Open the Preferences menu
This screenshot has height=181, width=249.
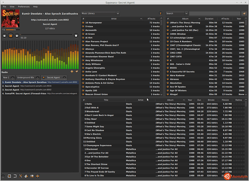click(24, 7)
